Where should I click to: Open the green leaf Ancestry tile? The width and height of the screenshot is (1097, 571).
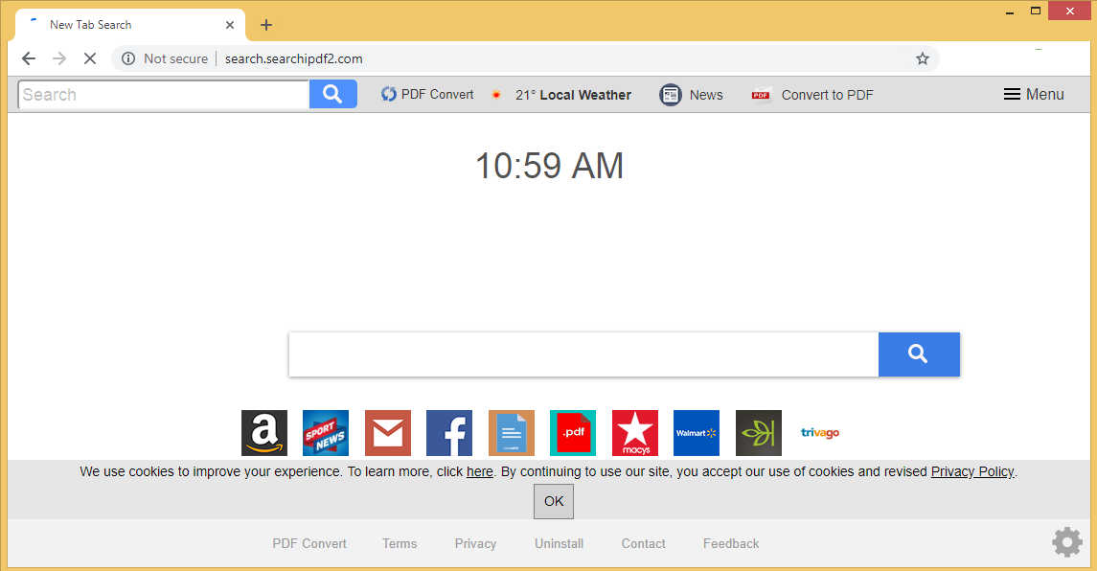759,433
